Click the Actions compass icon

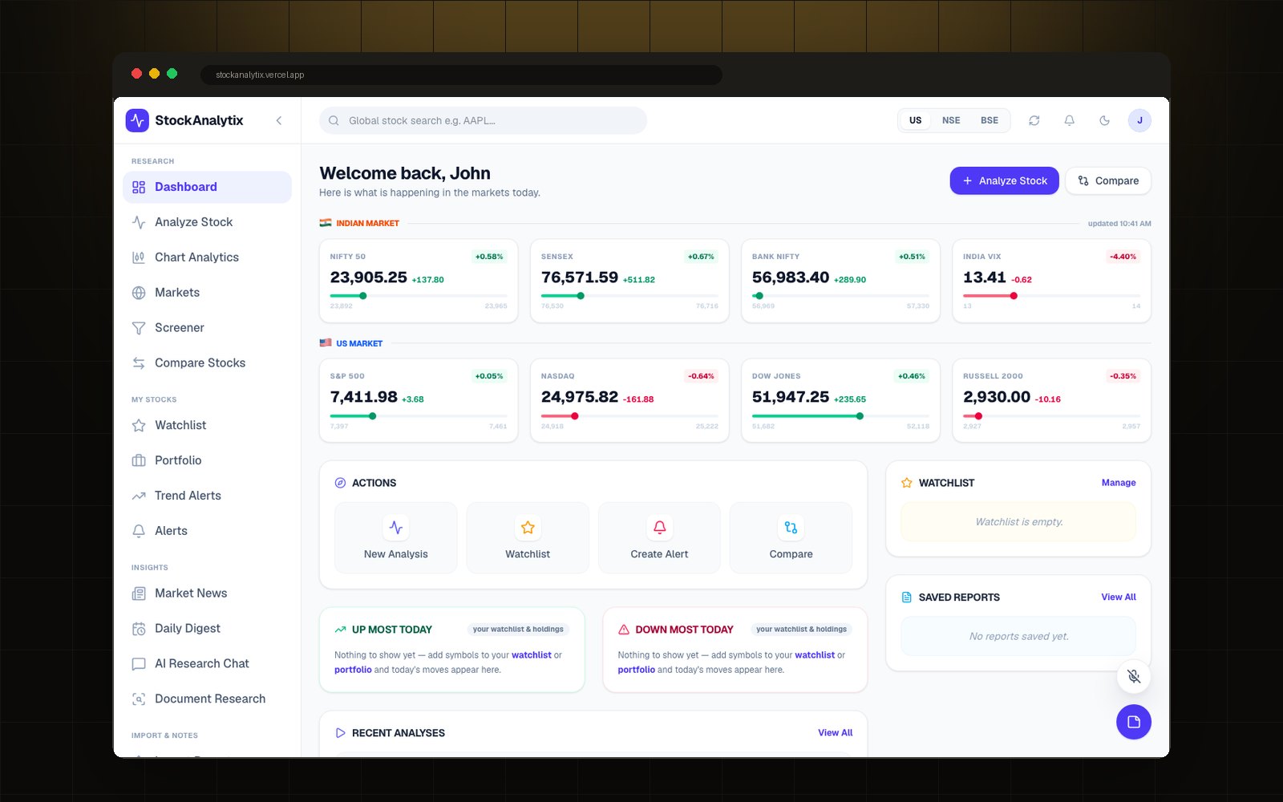point(340,483)
